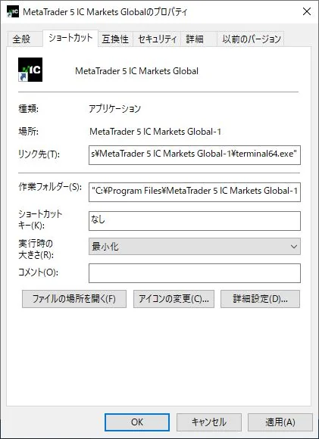
Task: Click the name text MetaTrader 5 IC Markets Global
Action: [x=137, y=71]
